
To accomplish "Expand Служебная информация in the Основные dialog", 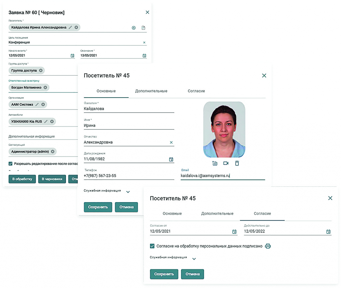I will click(128, 192).
